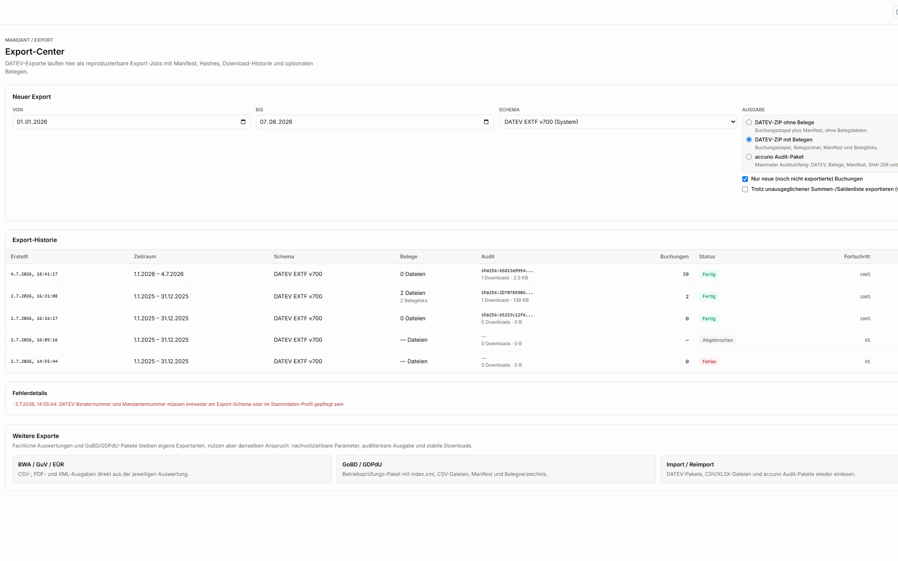Toggle Nur neue Buchungen checkbox

point(745,179)
